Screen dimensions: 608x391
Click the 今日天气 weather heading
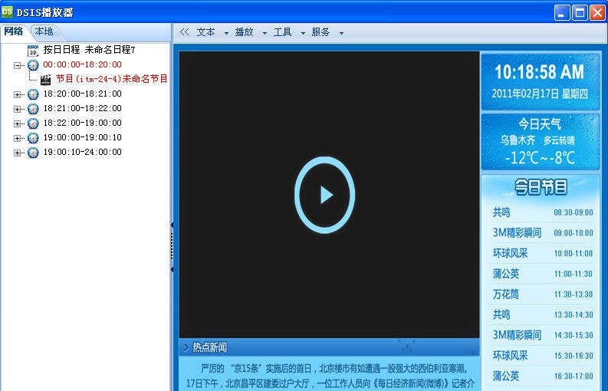tap(540, 124)
